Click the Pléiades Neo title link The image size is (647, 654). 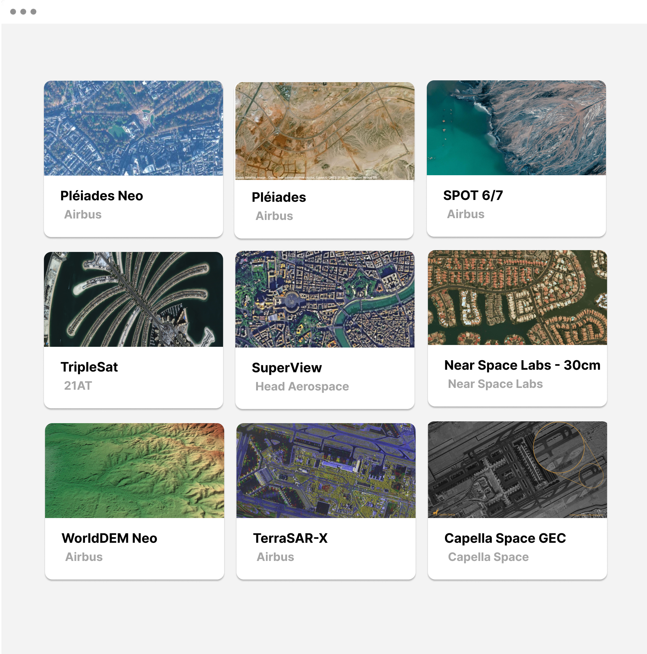pyautogui.click(x=102, y=196)
